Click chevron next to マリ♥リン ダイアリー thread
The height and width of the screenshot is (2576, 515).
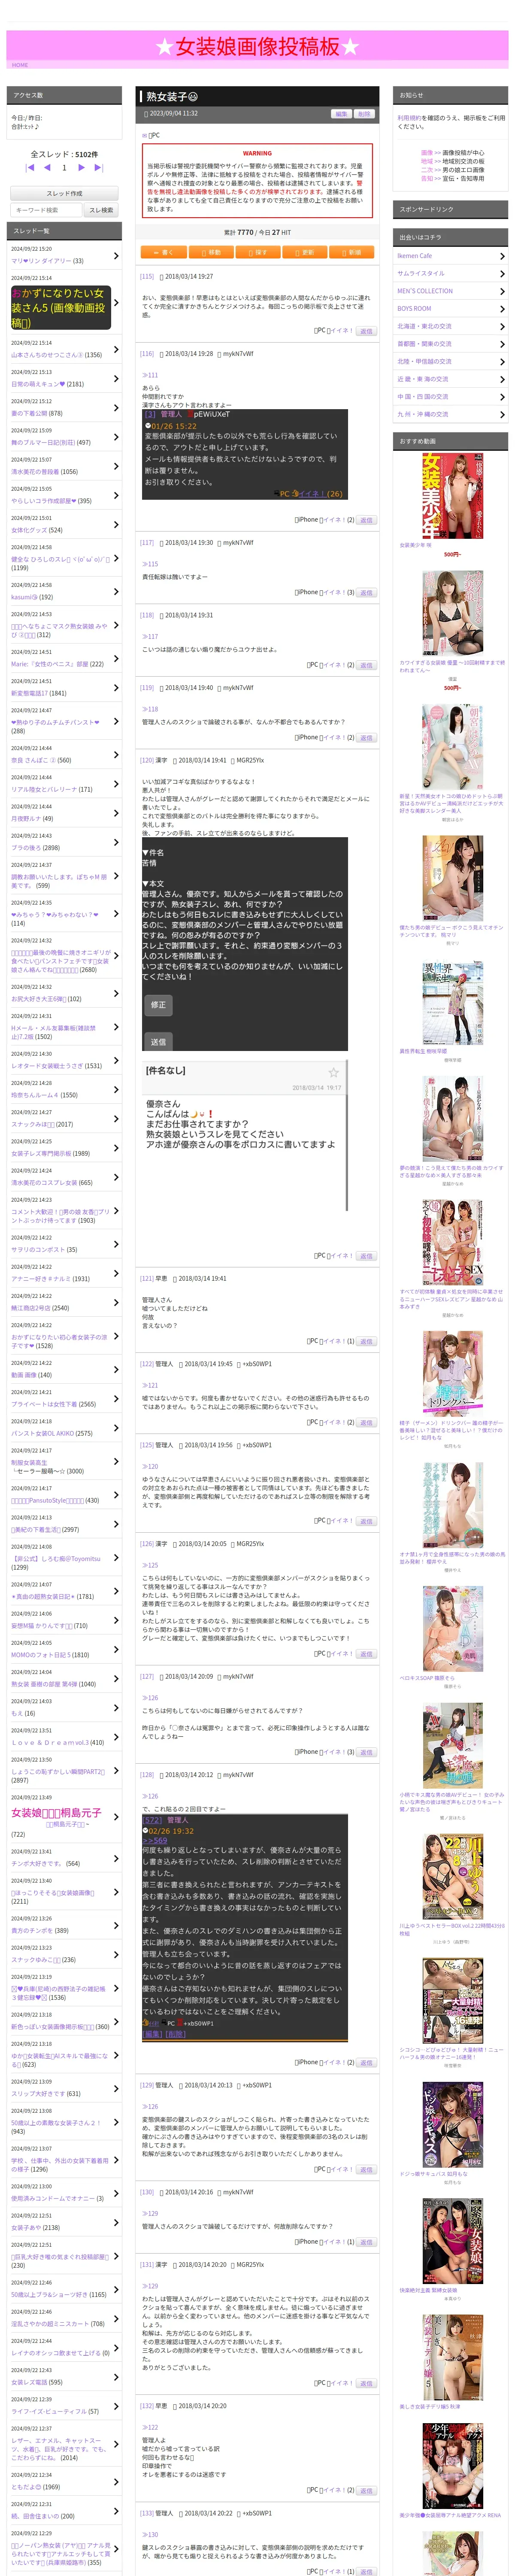pyautogui.click(x=116, y=256)
